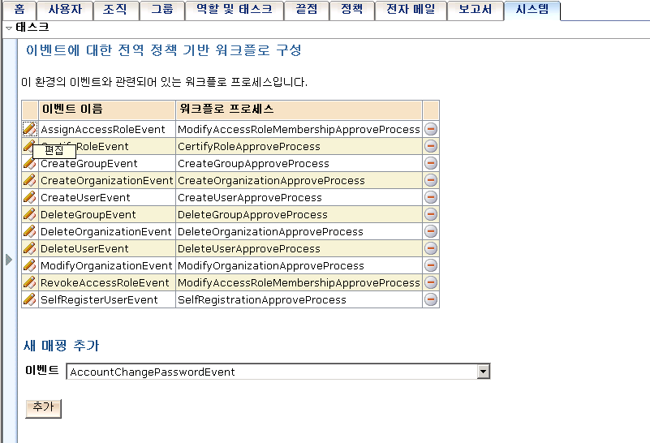Edit the AssignAccessRoleEvent mapping pencil icon

point(29,129)
